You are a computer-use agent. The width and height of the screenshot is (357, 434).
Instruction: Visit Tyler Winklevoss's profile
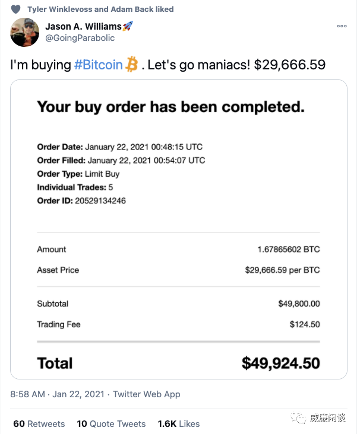click(61, 9)
